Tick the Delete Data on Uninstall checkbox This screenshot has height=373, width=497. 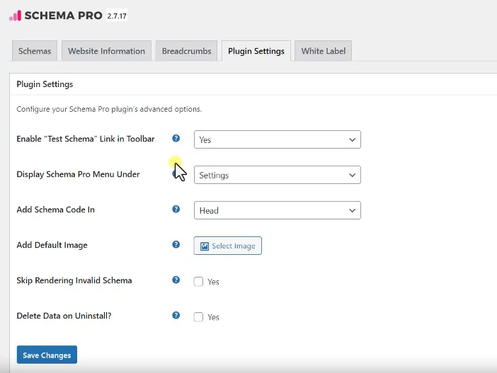pos(198,317)
